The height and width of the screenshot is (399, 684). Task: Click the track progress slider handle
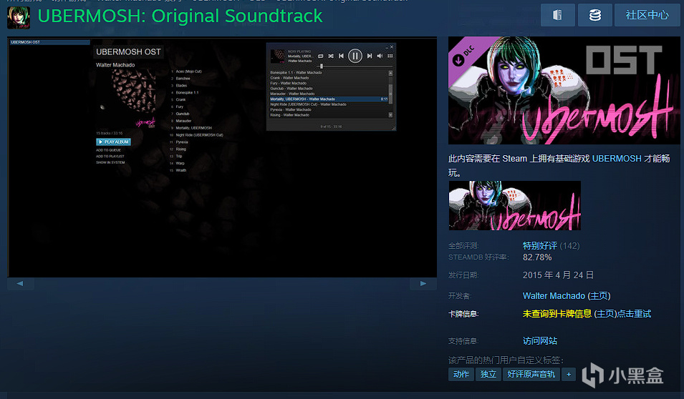[x=322, y=66]
